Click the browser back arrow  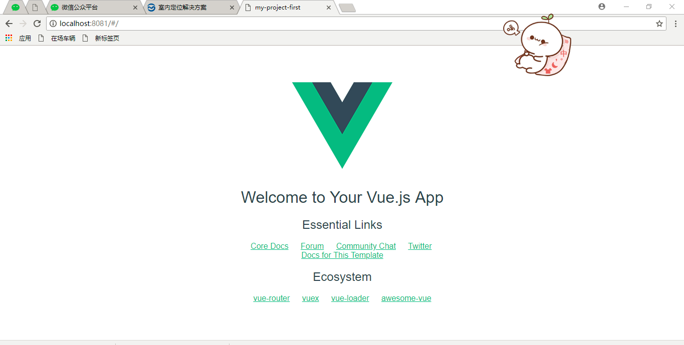coord(9,24)
